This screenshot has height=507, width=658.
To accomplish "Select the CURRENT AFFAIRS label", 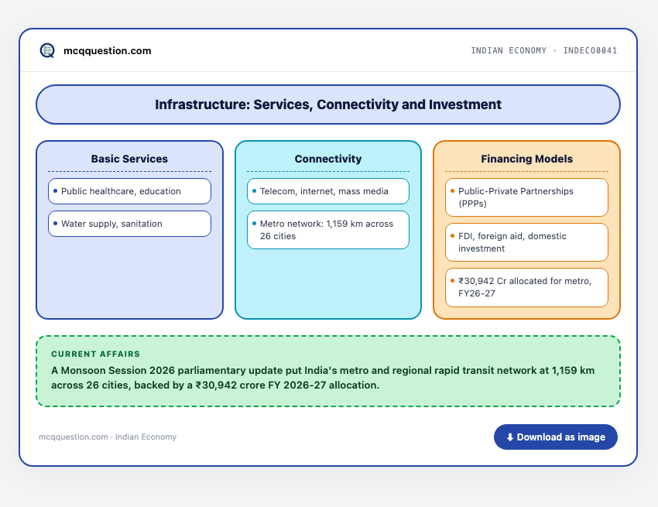I will (x=96, y=355).
